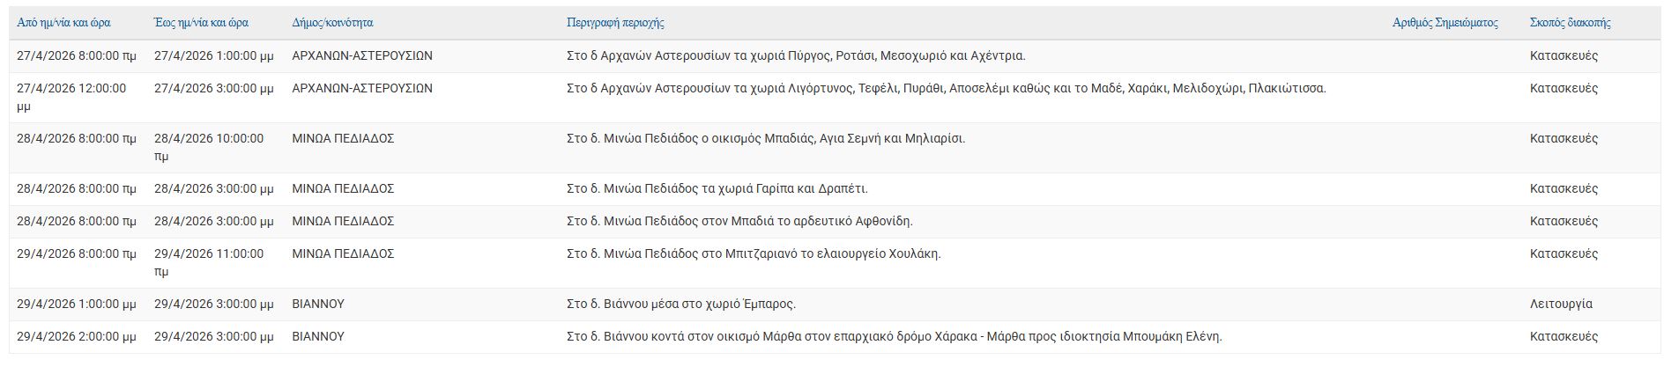Screen dimensions: 1664x367
Task: Sort by 'Από ημ/νία και ώρα' column header
Action: click(63, 23)
